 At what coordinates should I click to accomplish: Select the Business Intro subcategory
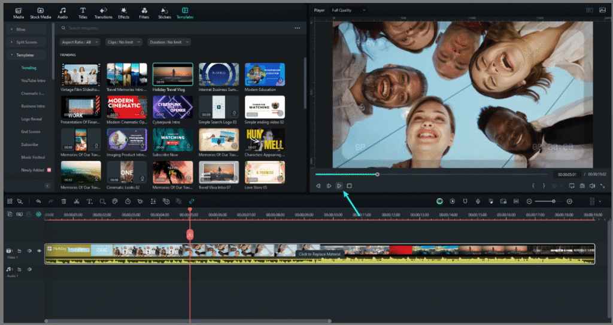[x=34, y=106]
